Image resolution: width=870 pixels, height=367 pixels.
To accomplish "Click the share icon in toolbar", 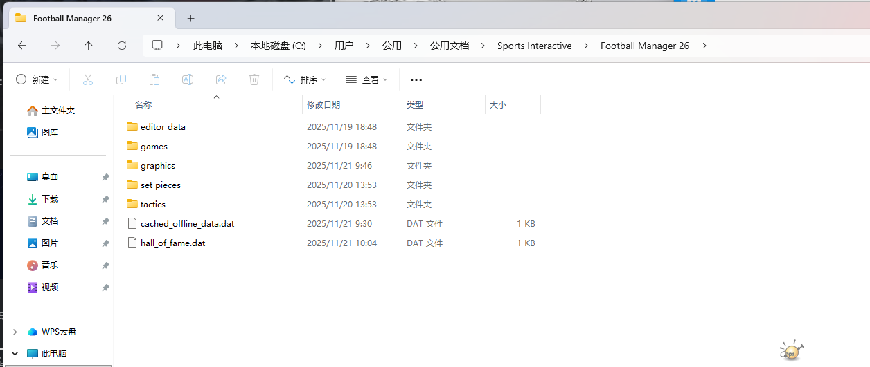I will click(221, 79).
